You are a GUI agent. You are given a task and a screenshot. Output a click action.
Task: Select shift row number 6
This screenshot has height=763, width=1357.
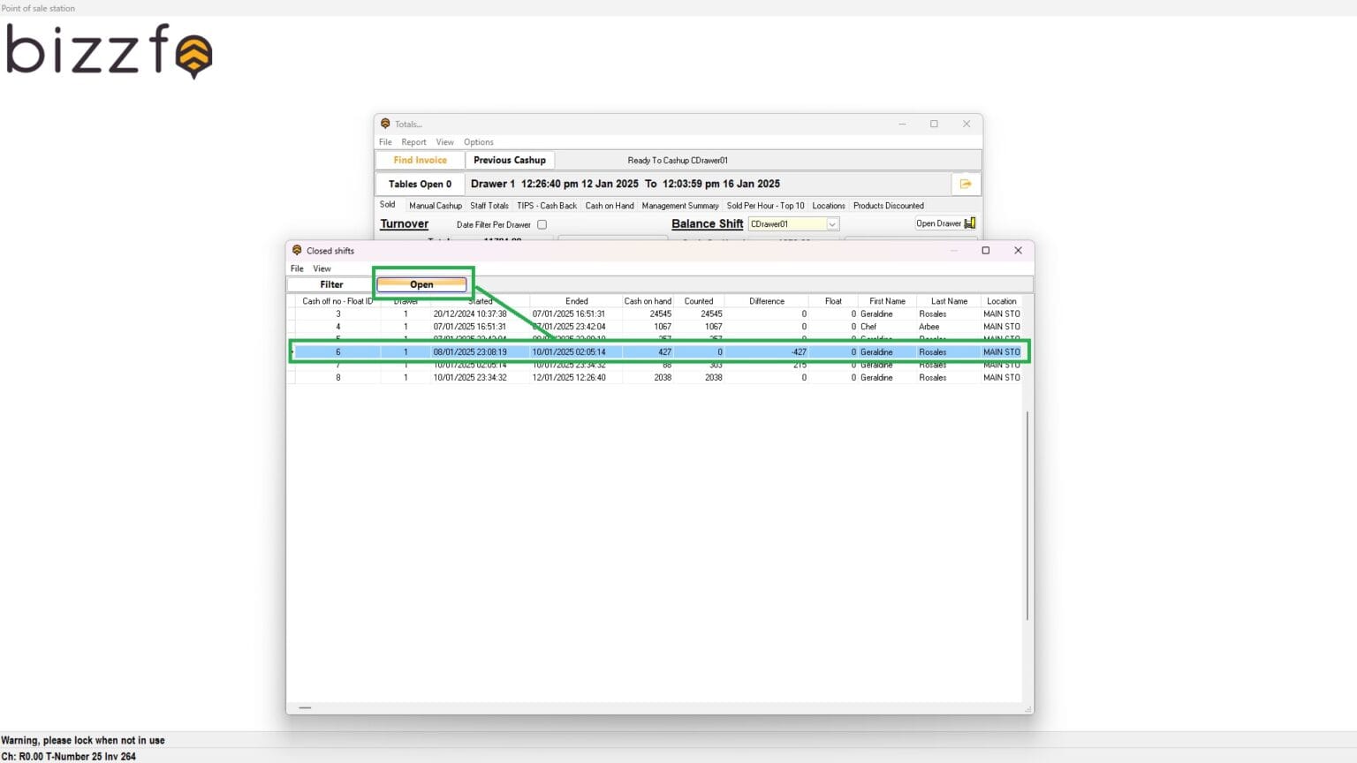(618, 351)
